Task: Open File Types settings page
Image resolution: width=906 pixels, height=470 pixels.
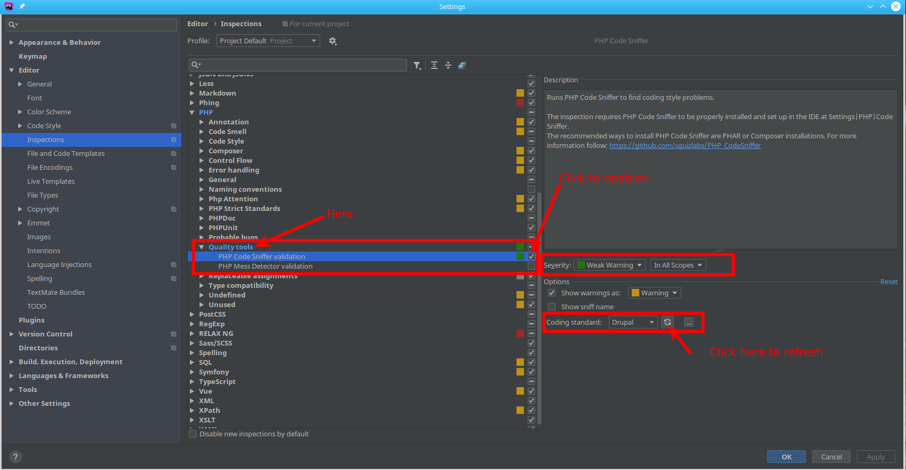Action: (43, 195)
